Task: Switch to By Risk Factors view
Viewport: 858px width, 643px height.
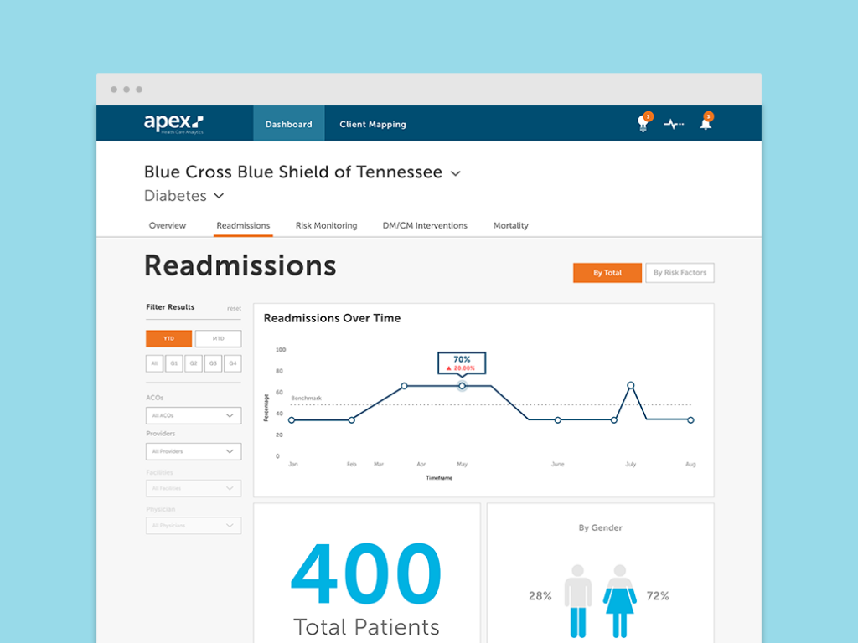Action: (680, 273)
